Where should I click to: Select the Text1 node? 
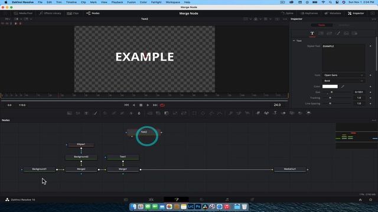pos(123,157)
